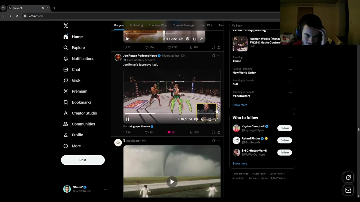Screen dimensions: 360x202
Task: Open Bookmarks in sidebar
Action: point(77,102)
